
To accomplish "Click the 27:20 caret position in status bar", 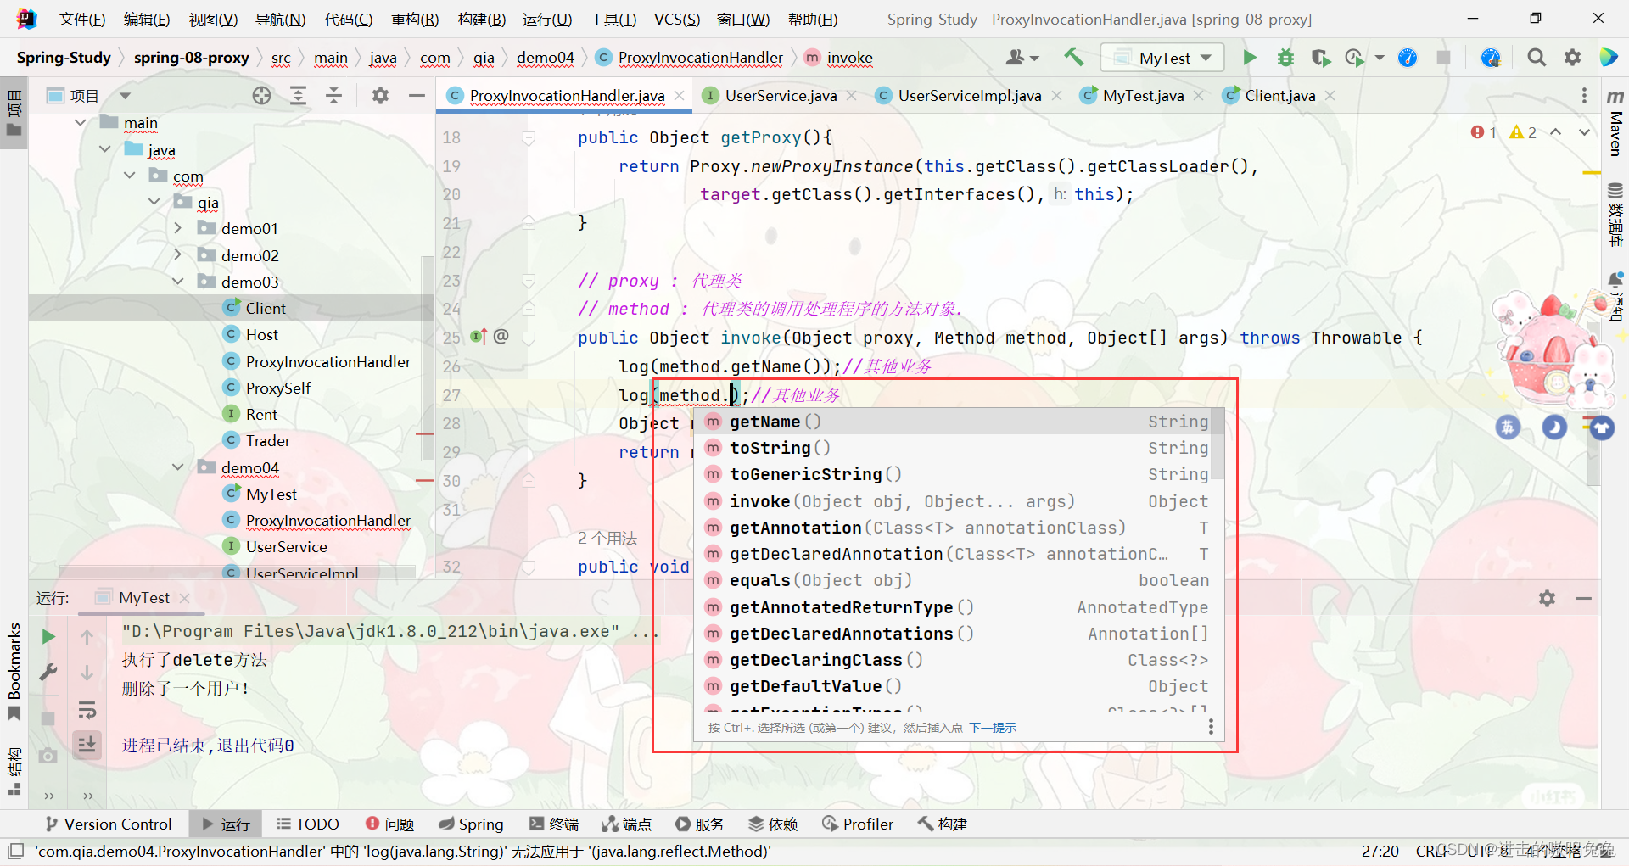I will coord(1380,851).
